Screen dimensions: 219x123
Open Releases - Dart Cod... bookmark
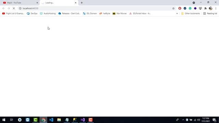69,14
